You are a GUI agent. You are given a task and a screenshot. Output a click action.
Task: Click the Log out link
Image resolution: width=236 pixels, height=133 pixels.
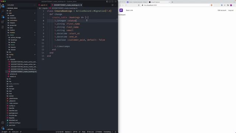(231, 10)
